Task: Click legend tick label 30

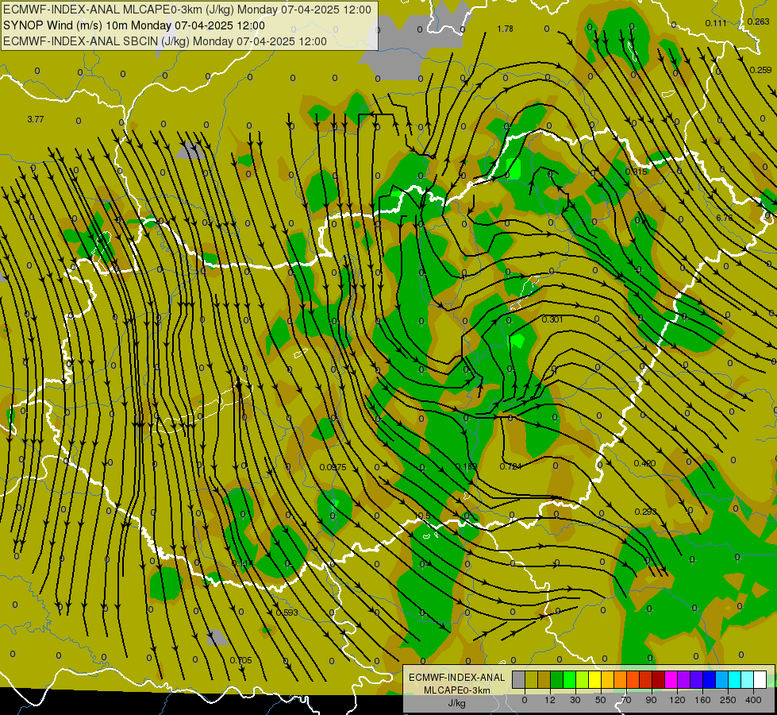Action: (575, 700)
